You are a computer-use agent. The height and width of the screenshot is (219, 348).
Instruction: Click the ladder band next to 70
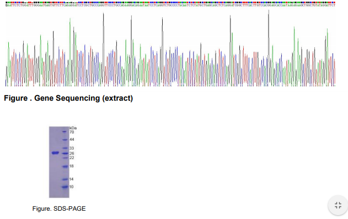coord(65,132)
